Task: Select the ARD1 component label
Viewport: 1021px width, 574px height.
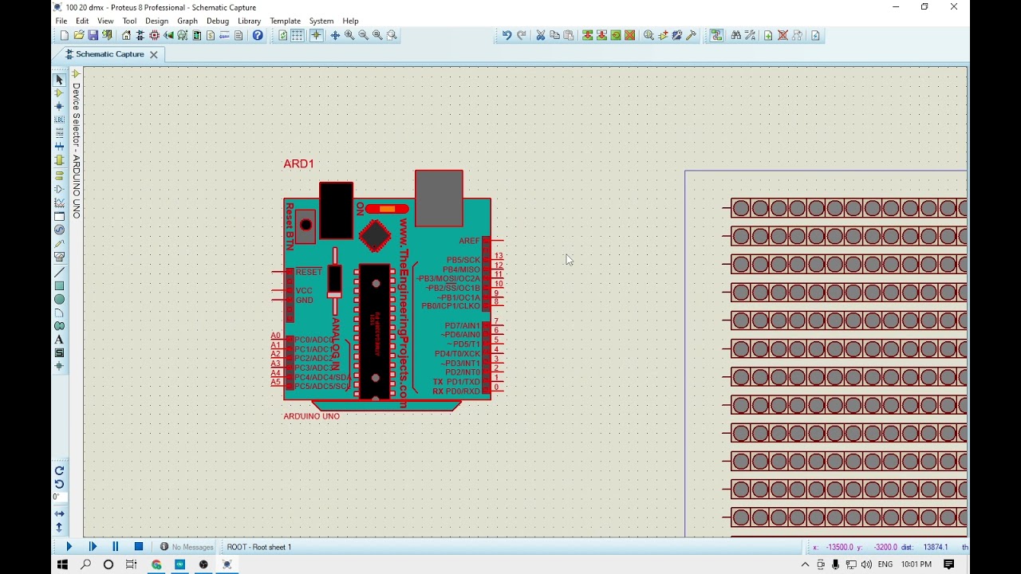Action: [299, 163]
